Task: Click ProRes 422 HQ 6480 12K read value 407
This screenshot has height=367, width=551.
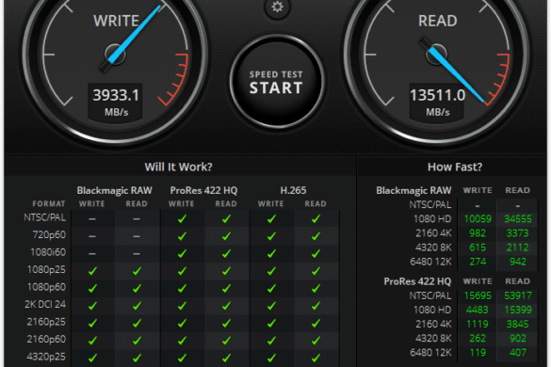Action: [518, 352]
